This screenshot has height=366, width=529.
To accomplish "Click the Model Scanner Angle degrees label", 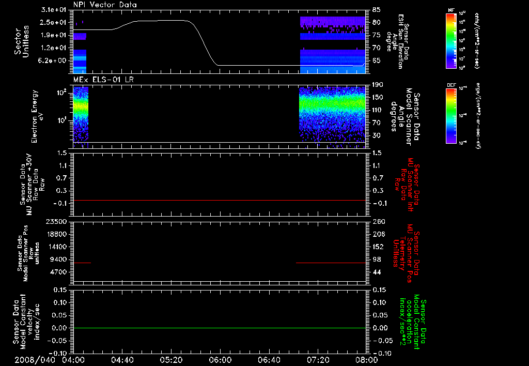I will tap(405, 116).
